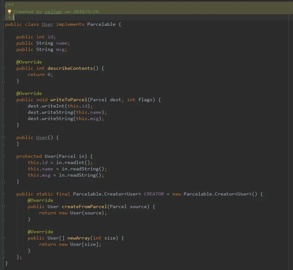Collapse the CREATOR anonymous class fold marker
Image resolution: width=293 pixels, height=270 pixels.
coord(3,194)
